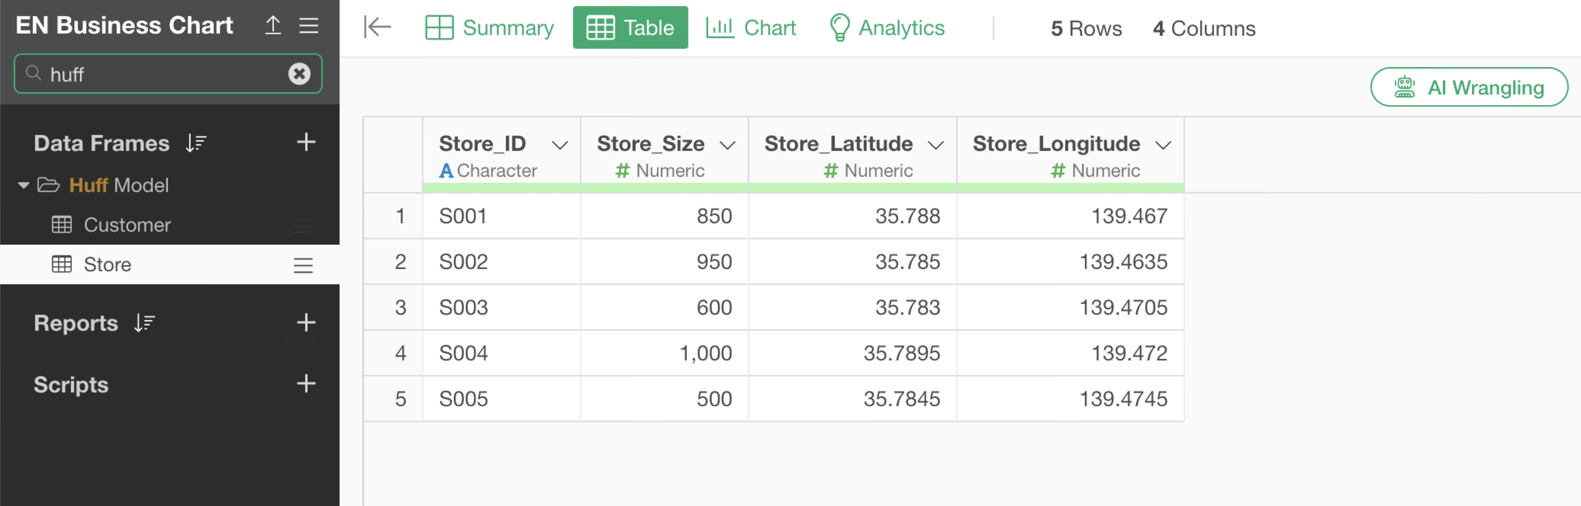The height and width of the screenshot is (506, 1581).
Task: Click the project export upload icon
Action: (x=273, y=25)
